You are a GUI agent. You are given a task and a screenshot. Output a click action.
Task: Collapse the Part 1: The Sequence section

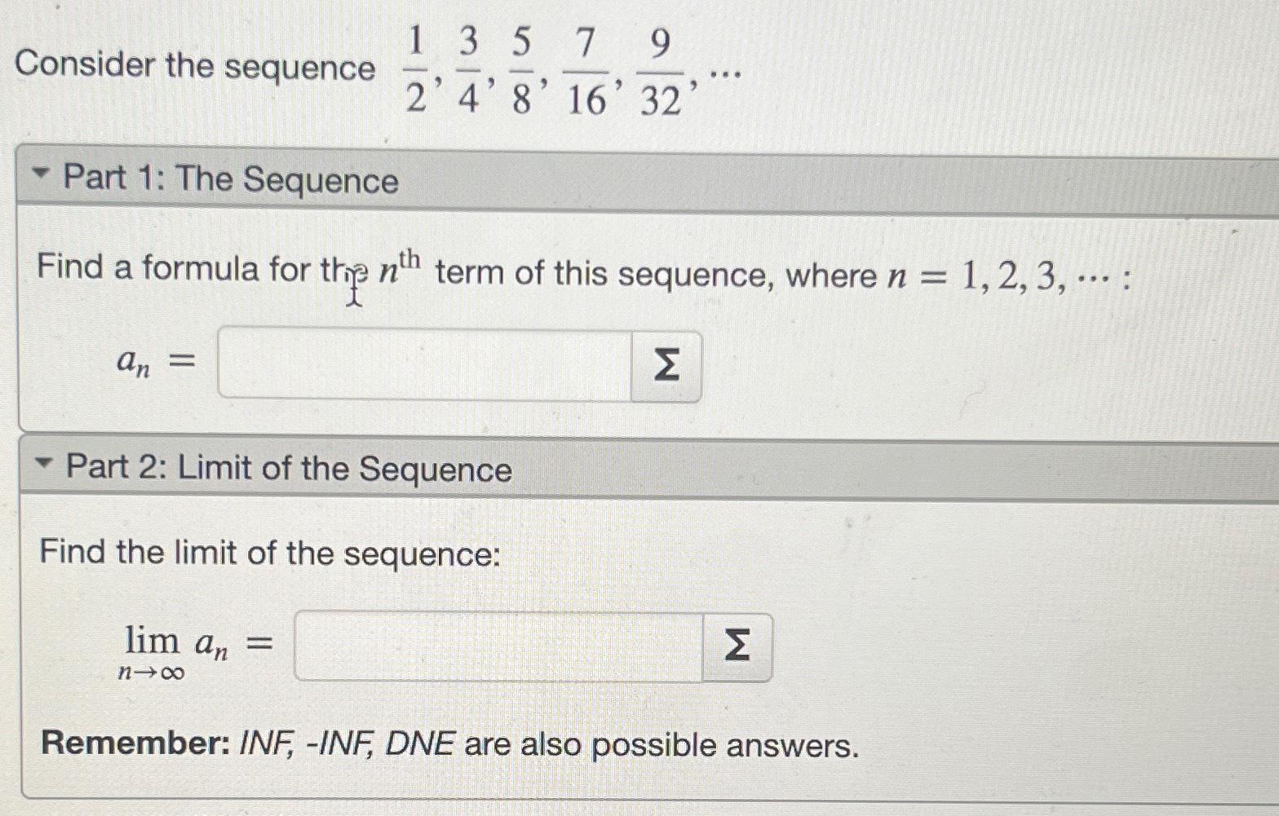tap(42, 174)
